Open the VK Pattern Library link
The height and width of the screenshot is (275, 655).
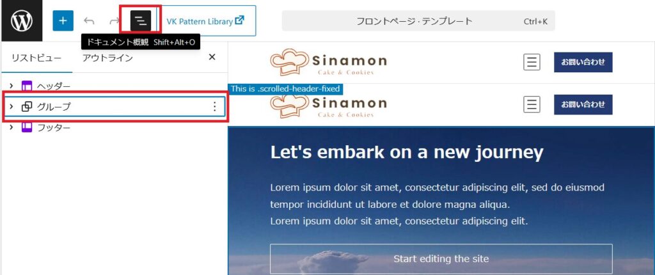pos(205,21)
